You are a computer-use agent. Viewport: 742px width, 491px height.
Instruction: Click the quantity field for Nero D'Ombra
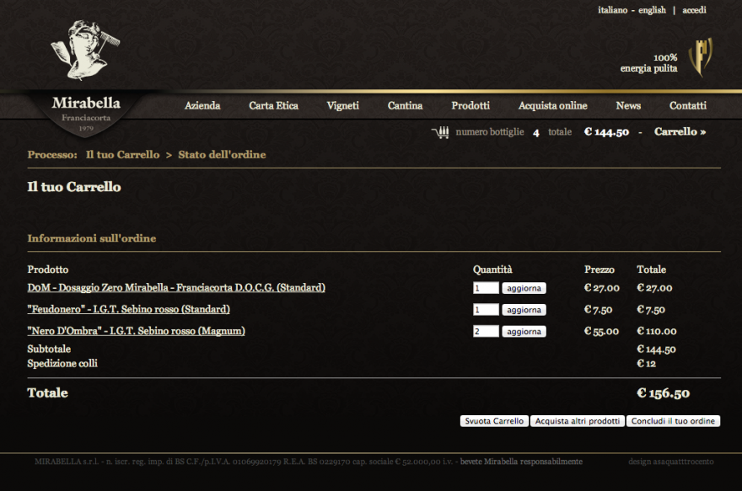coord(486,331)
